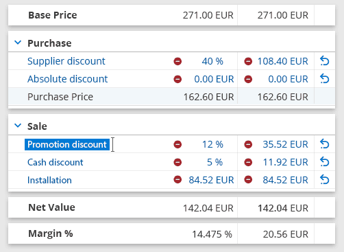Click the 14.475 % margin value
Image resolution: width=344 pixels, height=252 pixels.
212,234
